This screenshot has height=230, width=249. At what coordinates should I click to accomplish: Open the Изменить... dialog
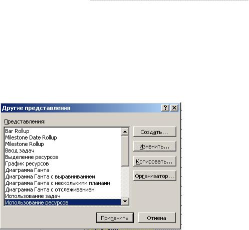(155, 146)
